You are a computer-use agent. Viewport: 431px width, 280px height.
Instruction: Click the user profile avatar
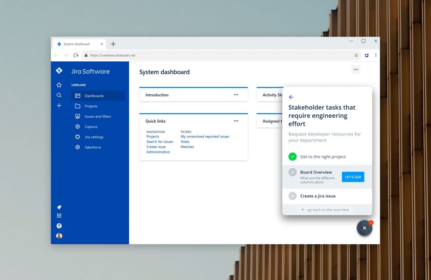point(59,236)
